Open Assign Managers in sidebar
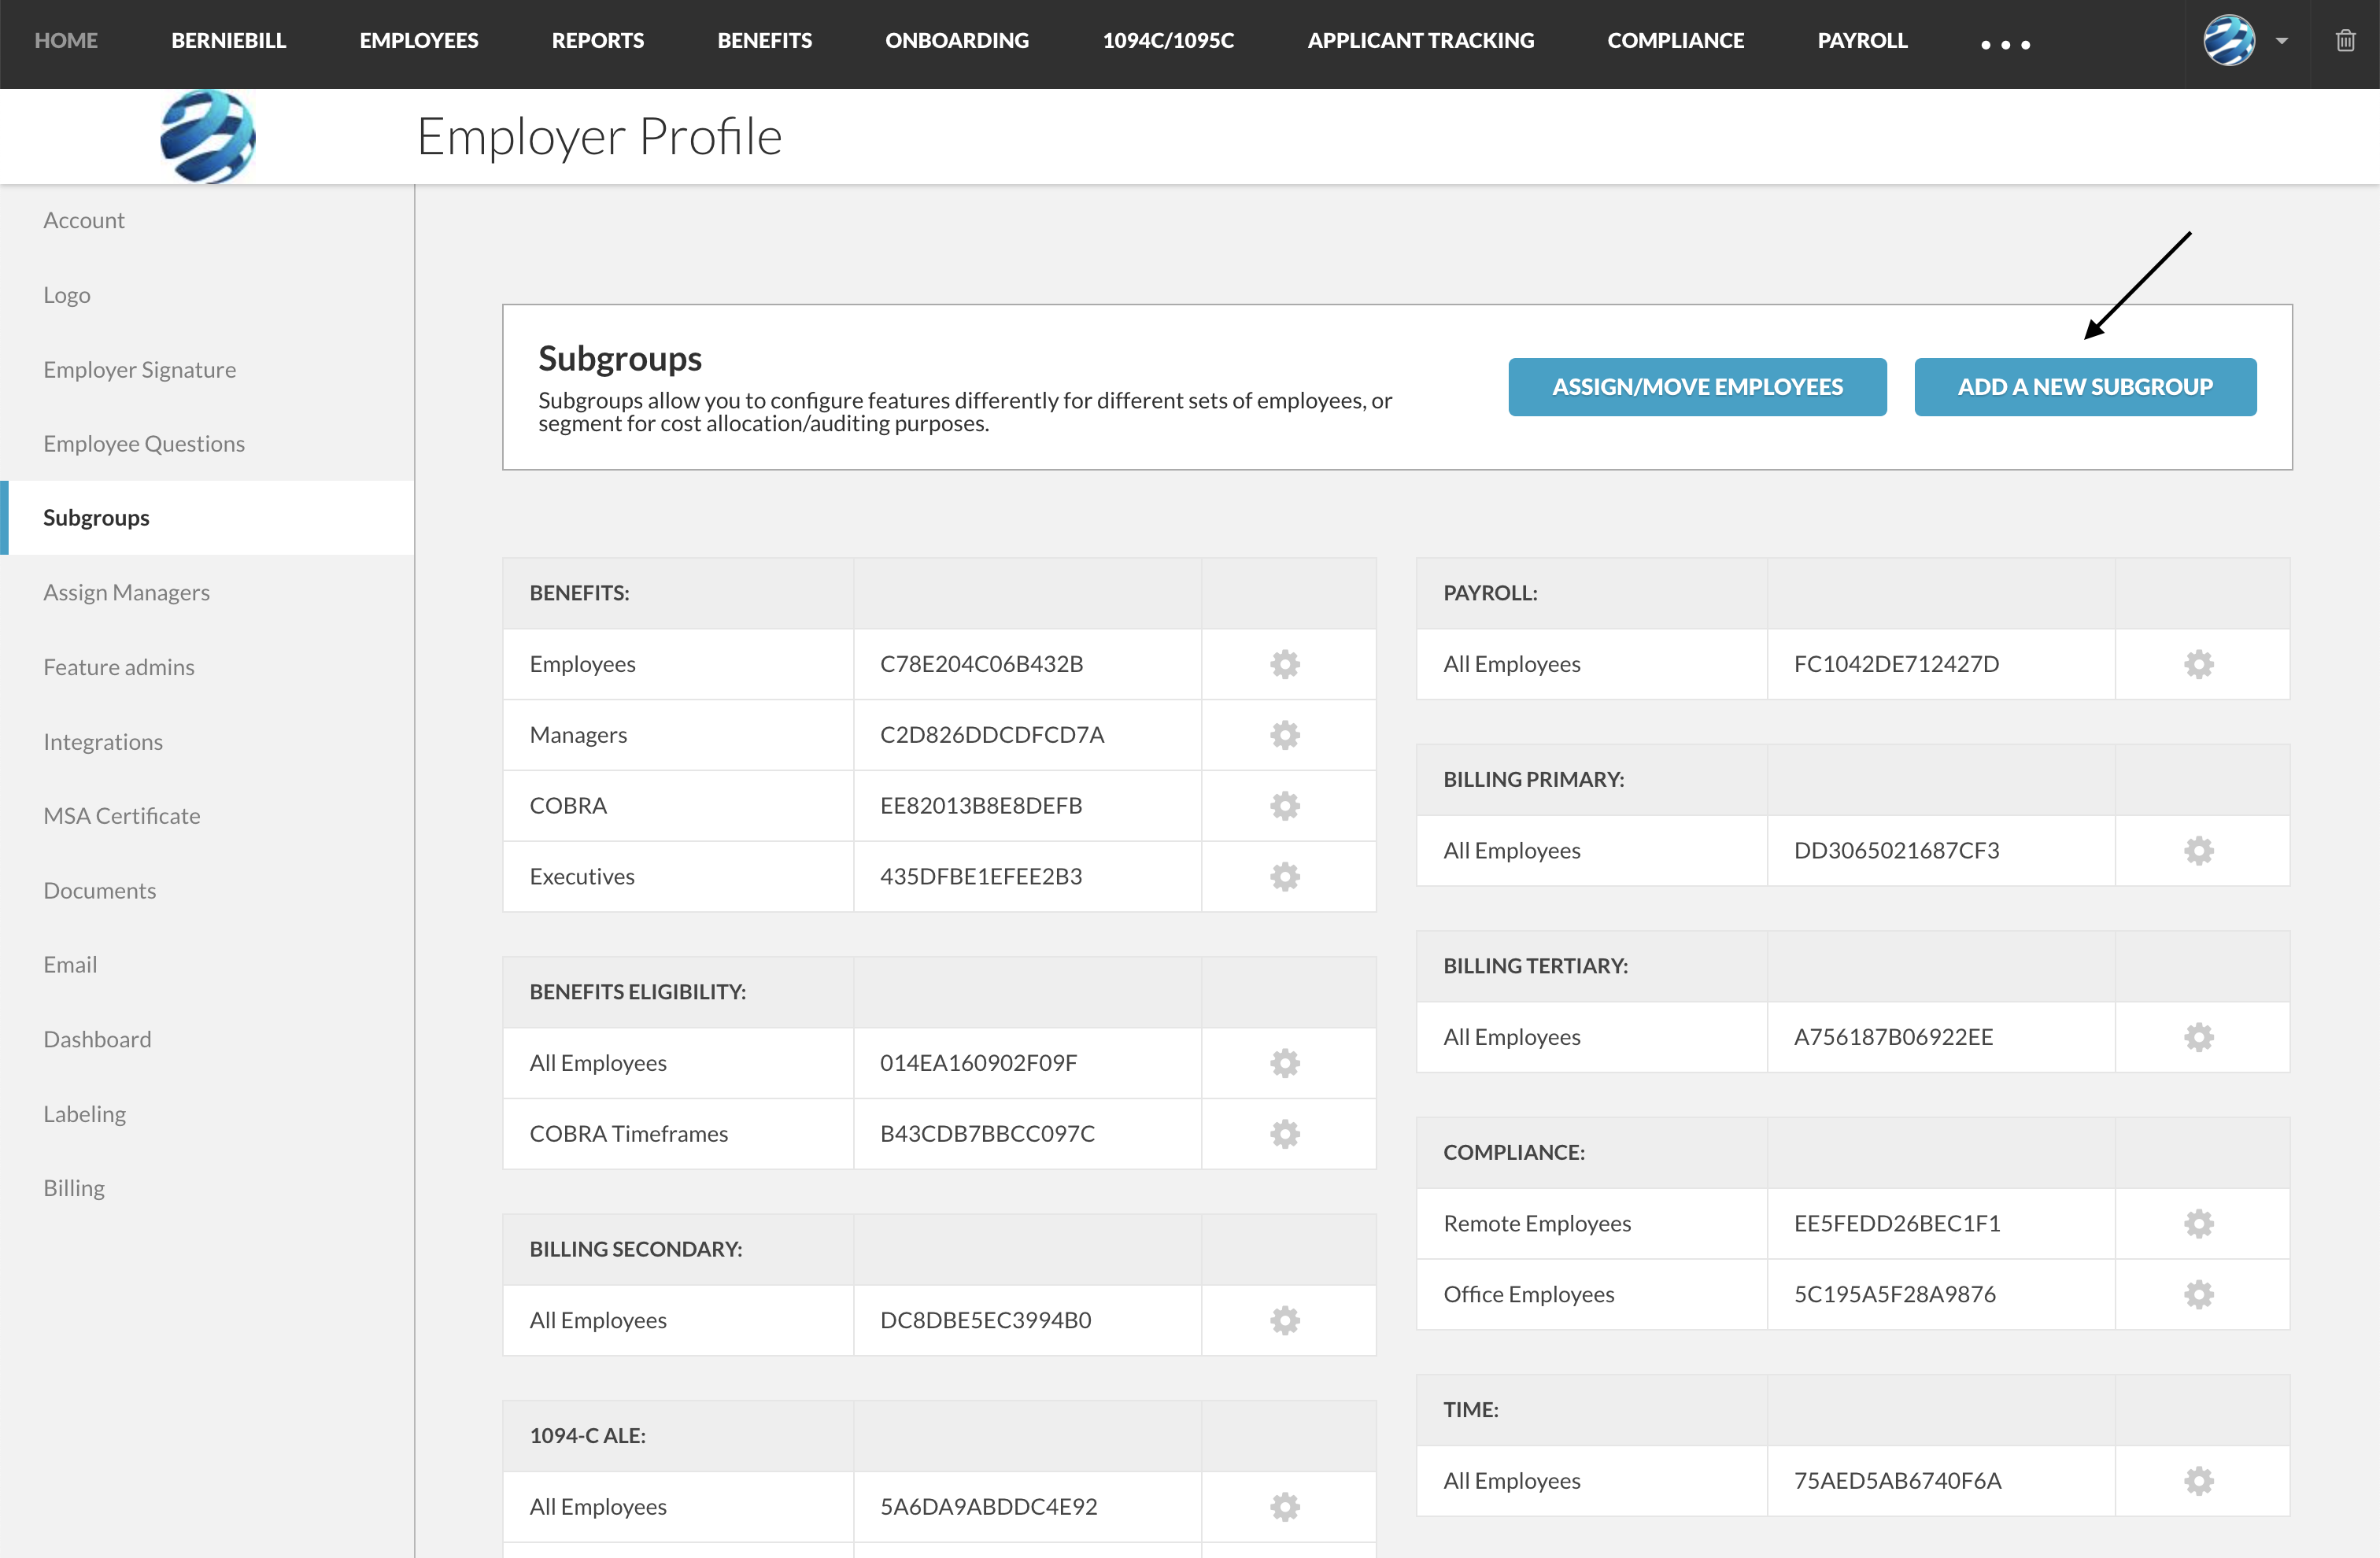2380x1558 pixels. click(126, 593)
